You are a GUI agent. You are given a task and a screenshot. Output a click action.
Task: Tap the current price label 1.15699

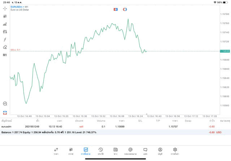click(x=225, y=51)
